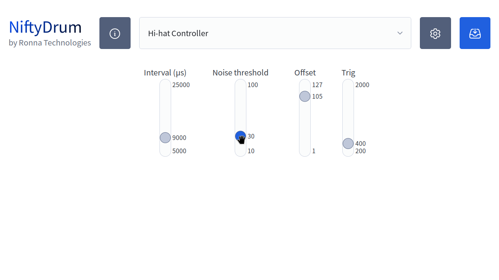Click the 2000 maximum mark on Trig
Image resolution: width=499 pixels, height=280 pixels.
pos(362,85)
